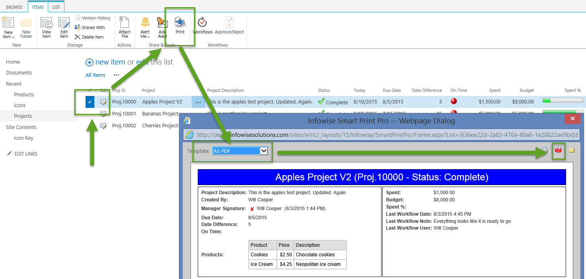
Task: Open Products under Recent
Action: pyautogui.click(x=24, y=95)
